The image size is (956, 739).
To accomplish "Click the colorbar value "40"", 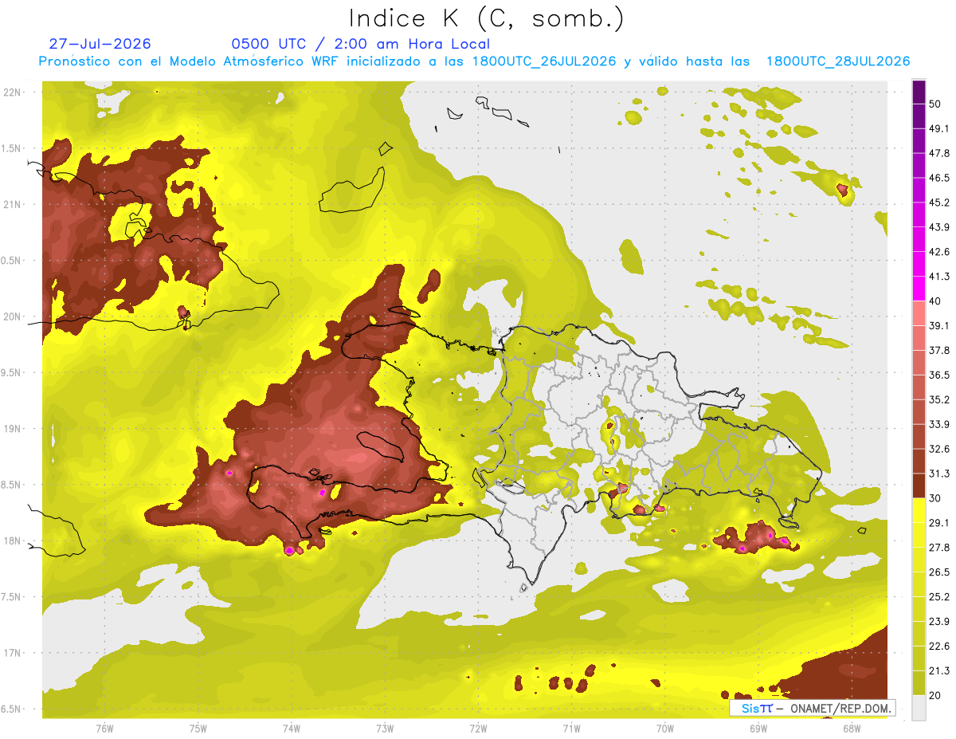I will point(935,301).
